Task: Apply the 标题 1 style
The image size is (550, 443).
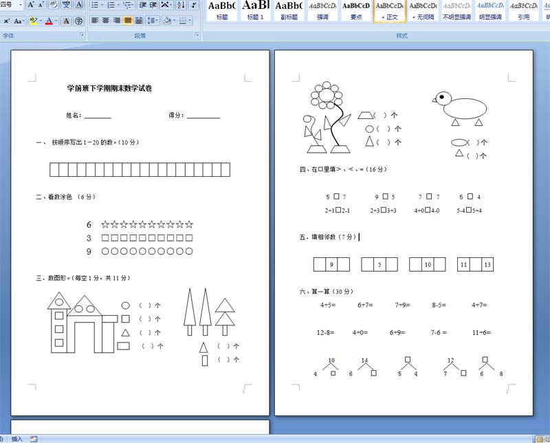Action: click(255, 10)
